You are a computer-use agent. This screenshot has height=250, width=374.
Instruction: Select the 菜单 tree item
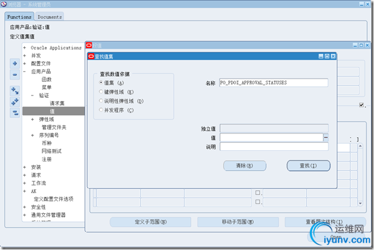(x=47, y=87)
